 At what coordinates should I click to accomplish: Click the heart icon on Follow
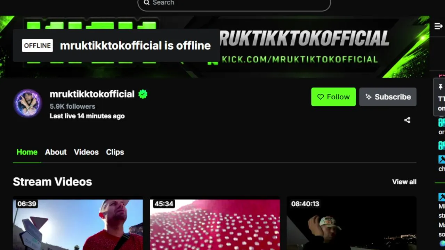321,97
